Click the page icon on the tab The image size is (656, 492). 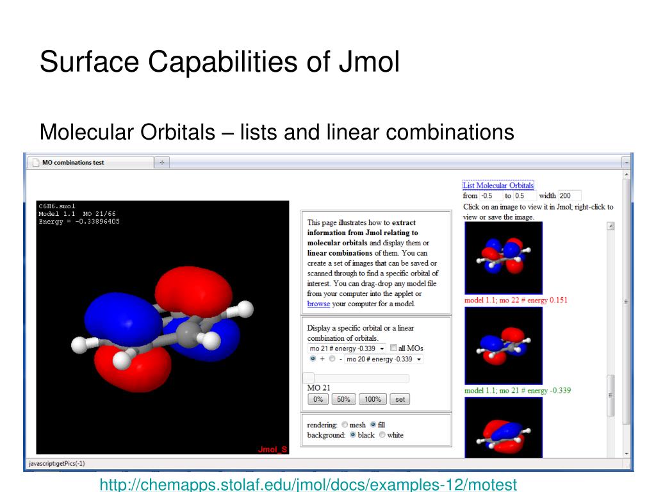click(x=36, y=162)
